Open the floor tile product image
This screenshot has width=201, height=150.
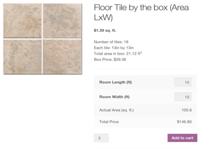(43, 39)
